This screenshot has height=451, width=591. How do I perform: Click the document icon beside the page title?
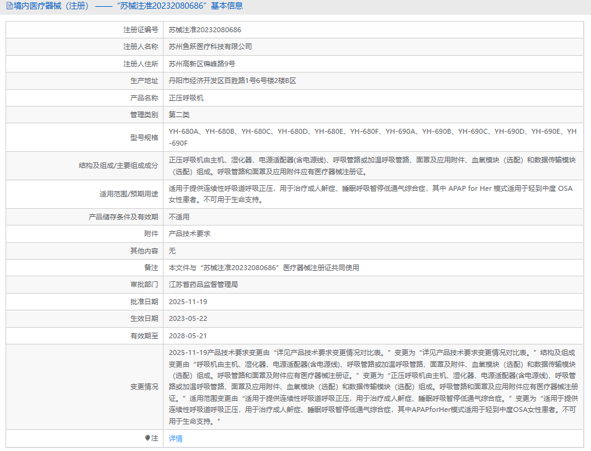(9, 6)
